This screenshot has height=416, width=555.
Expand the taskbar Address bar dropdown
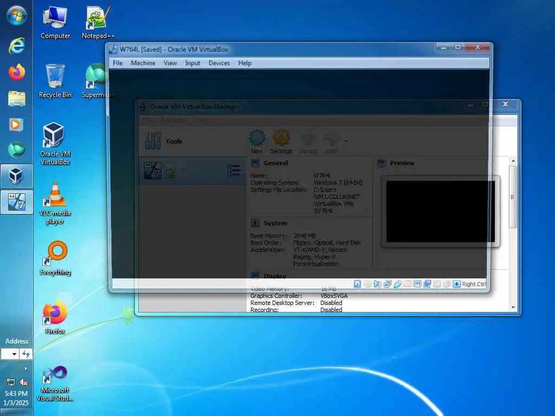coord(14,354)
